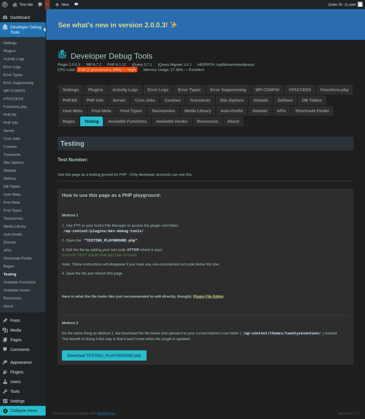Collapse the admin menu
This screenshot has height=419, width=365.
(23, 411)
